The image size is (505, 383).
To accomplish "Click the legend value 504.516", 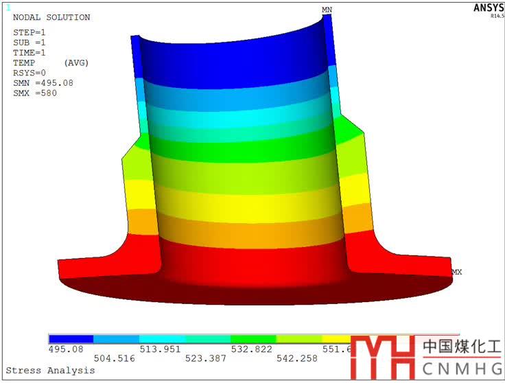I will point(115,358).
